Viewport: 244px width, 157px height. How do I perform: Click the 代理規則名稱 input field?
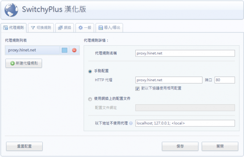[185, 53]
